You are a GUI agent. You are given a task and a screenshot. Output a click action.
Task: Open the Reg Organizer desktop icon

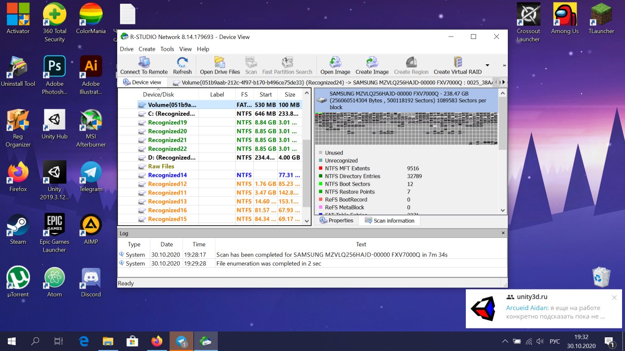pyautogui.click(x=18, y=128)
